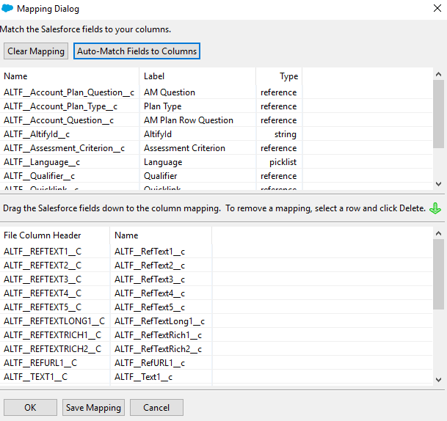
Task: Select the ALTF__REFTEXT2__C mapping row
Action: tap(216, 266)
